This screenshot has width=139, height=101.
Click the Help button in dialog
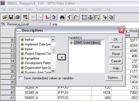click(x=116, y=68)
